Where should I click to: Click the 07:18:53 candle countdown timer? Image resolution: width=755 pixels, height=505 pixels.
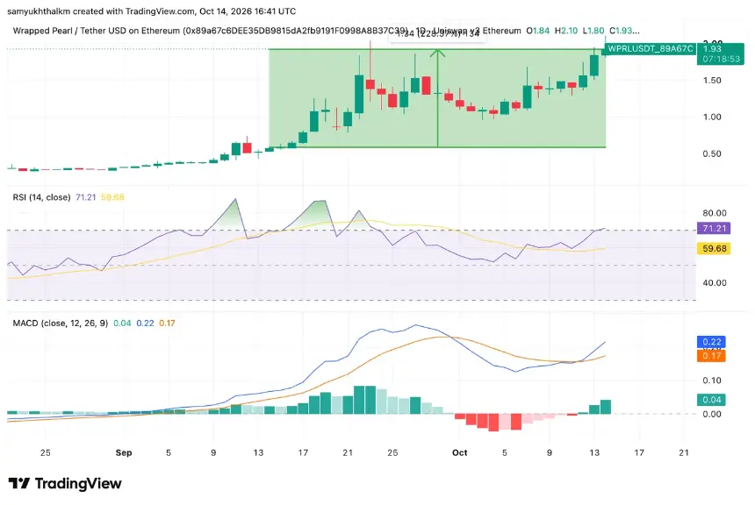721,59
